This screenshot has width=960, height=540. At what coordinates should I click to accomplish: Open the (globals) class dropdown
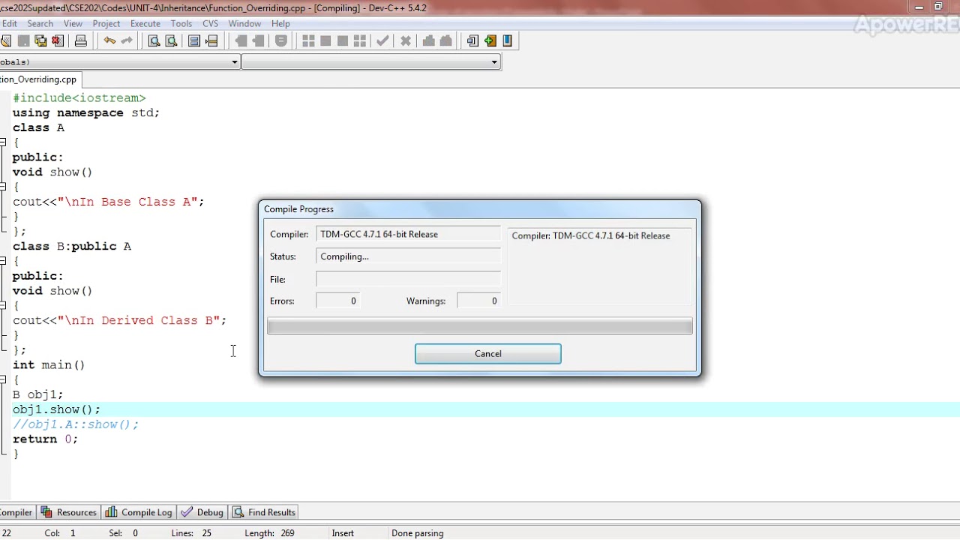point(234,62)
